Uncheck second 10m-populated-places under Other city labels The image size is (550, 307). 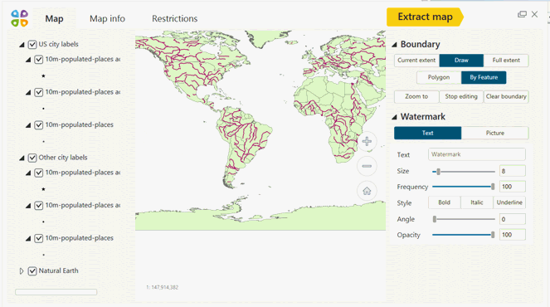tap(39, 206)
